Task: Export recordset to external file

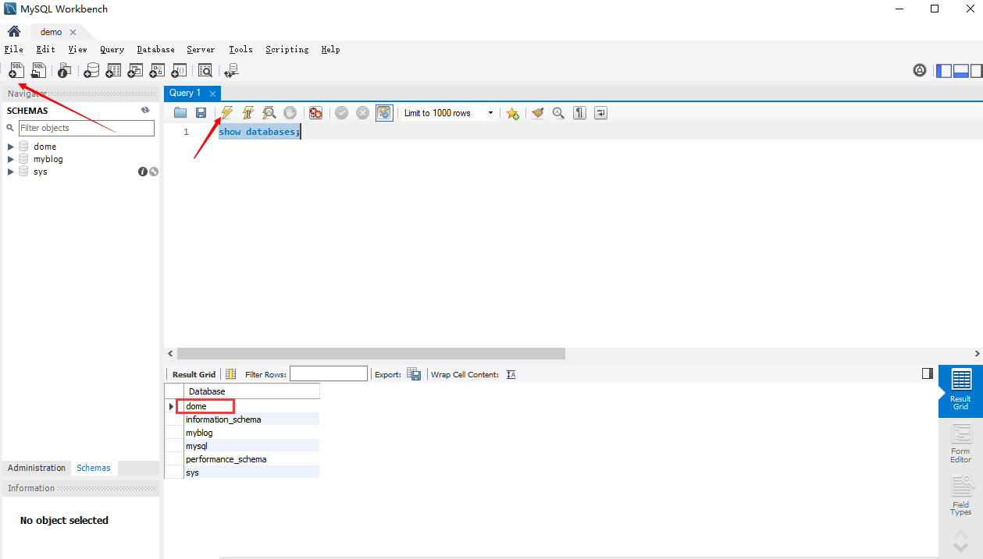Action: pyautogui.click(x=414, y=374)
